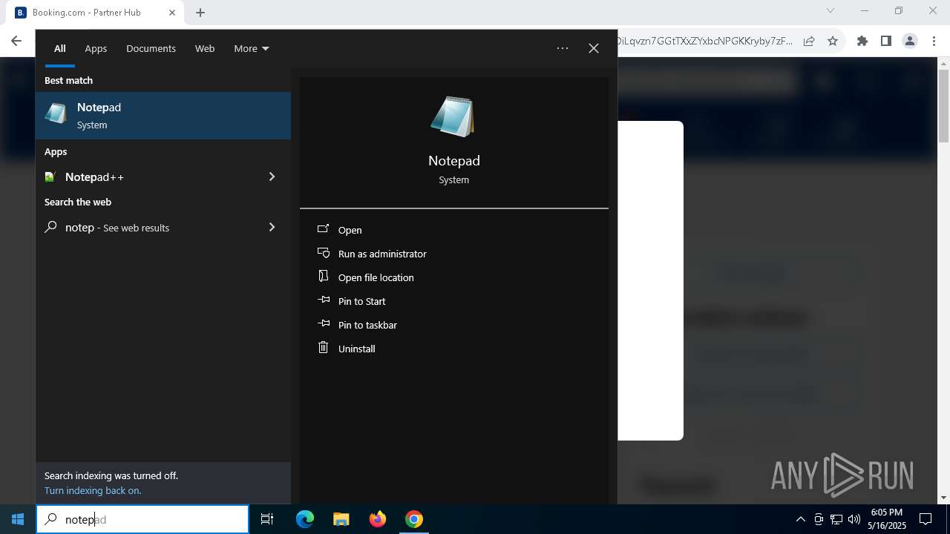The height and width of the screenshot is (534, 950).
Task: Select the All search filter tab
Action: pyautogui.click(x=60, y=48)
